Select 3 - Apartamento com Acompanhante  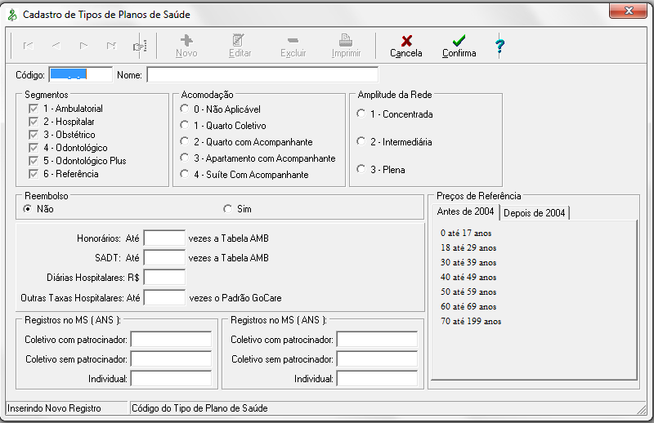[185, 157]
